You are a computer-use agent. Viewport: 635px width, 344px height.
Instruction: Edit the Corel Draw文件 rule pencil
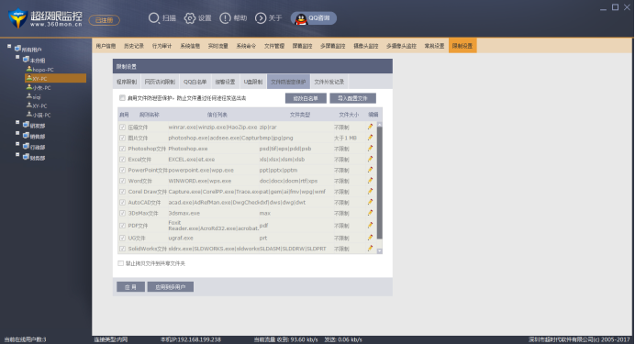(x=370, y=192)
